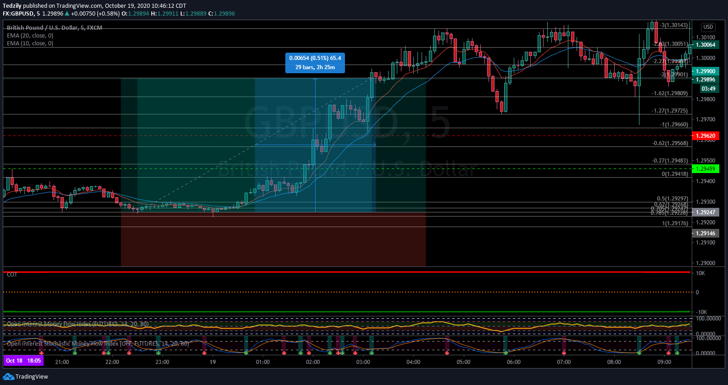
Task: Click the 1(1.29176) Fibonacci level label
Action: coord(675,223)
